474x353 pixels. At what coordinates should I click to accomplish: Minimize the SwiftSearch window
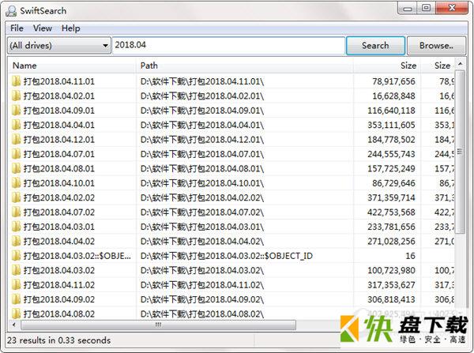407,9
